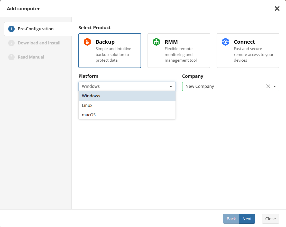Viewport: 286px width, 227px height.
Task: Select macOS in the Platform list
Action: point(127,115)
